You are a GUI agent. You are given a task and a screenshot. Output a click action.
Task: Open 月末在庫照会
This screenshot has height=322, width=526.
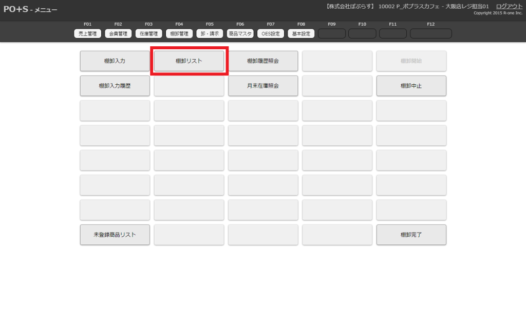263,86
